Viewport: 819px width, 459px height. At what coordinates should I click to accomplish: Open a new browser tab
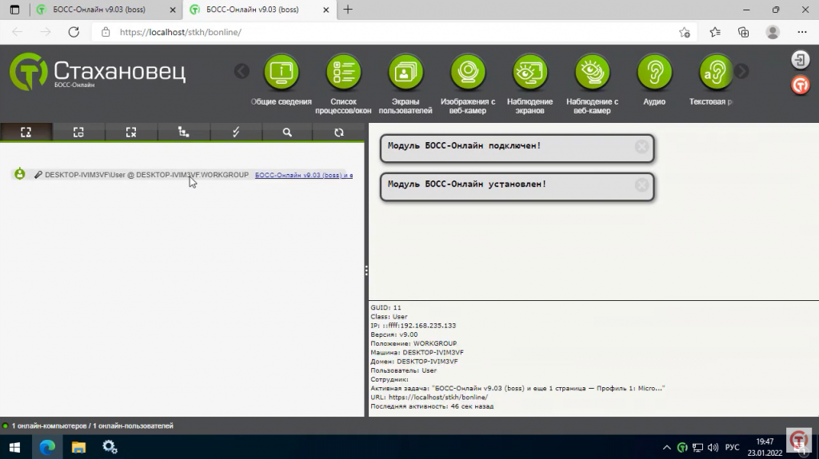348,10
